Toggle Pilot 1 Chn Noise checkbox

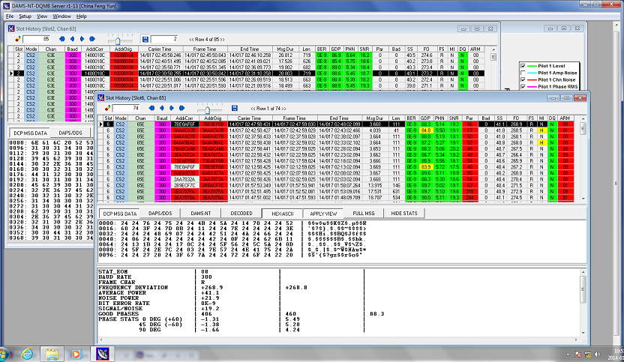click(523, 80)
